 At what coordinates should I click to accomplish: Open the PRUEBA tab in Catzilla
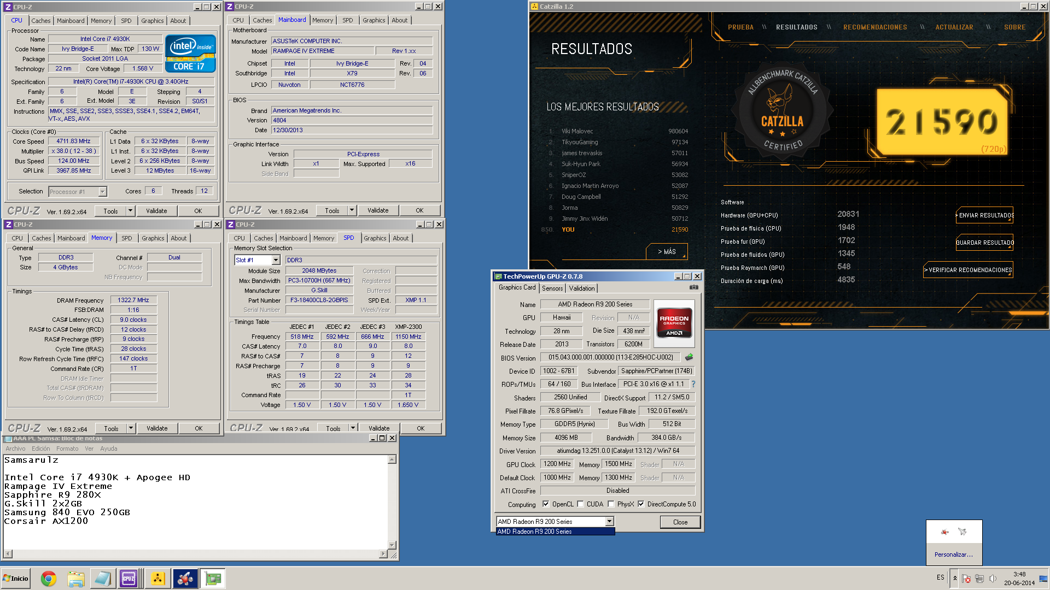(740, 27)
